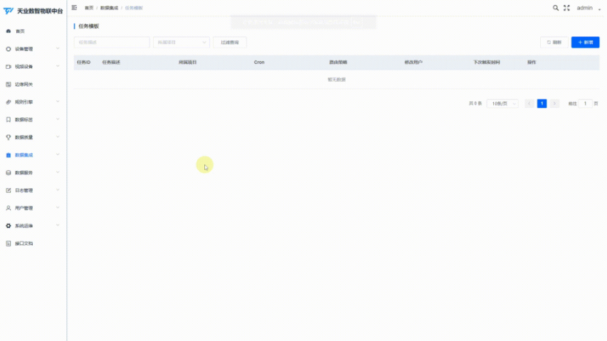Click the 边缘网关 gateway icon
Viewport: 607px width, 341px height.
click(9, 85)
